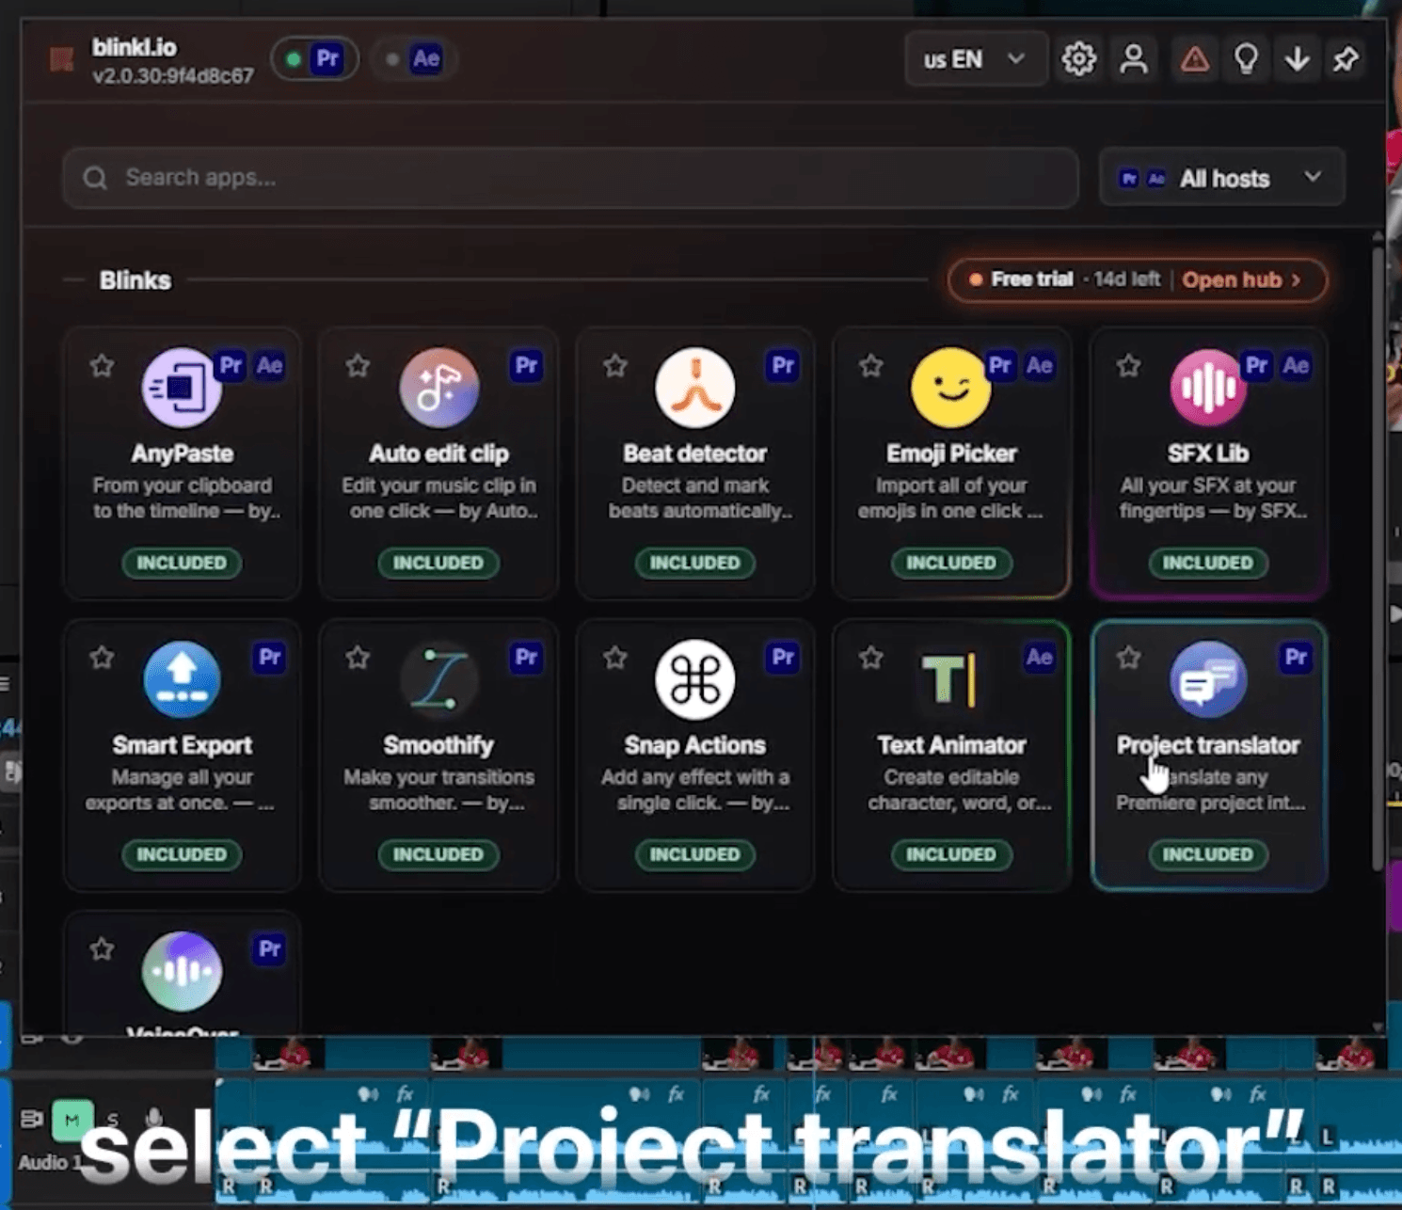Click the Pr badge on Auto edit clip card
1402x1210 pixels.
pos(526,365)
